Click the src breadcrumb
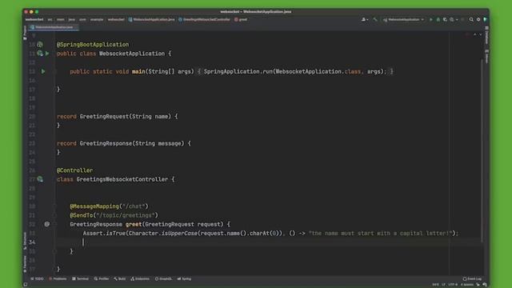Viewport: 512px width, 288px height. coord(50,19)
